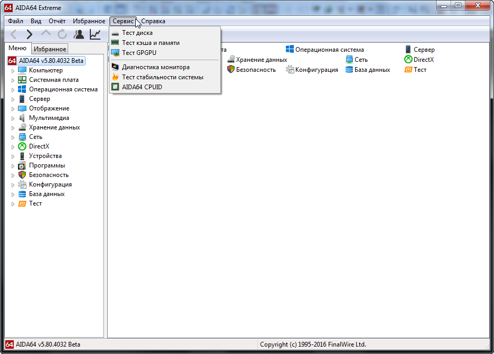Image resolution: width=494 pixels, height=354 pixels.
Task: Choose Тест диска from the menu
Action: click(165, 33)
